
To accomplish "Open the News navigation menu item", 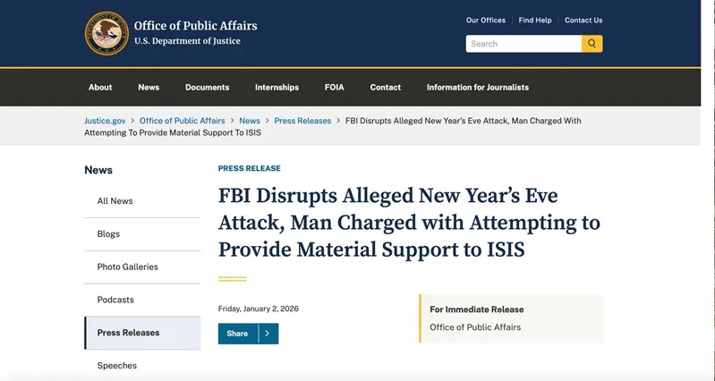I will point(149,88).
